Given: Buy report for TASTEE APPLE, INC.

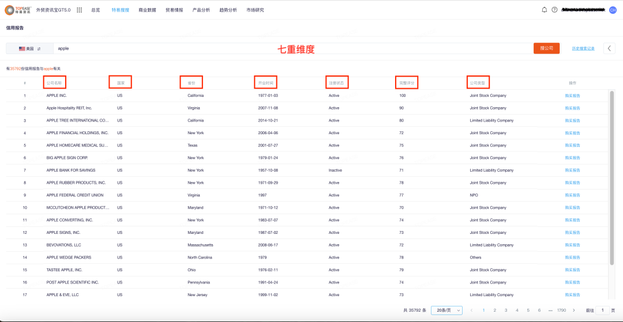Looking at the screenshot, I should 573,270.
